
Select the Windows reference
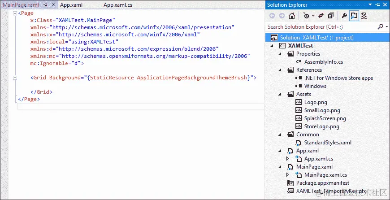316,86
